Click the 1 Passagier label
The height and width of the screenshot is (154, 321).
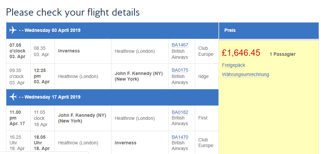click(282, 54)
